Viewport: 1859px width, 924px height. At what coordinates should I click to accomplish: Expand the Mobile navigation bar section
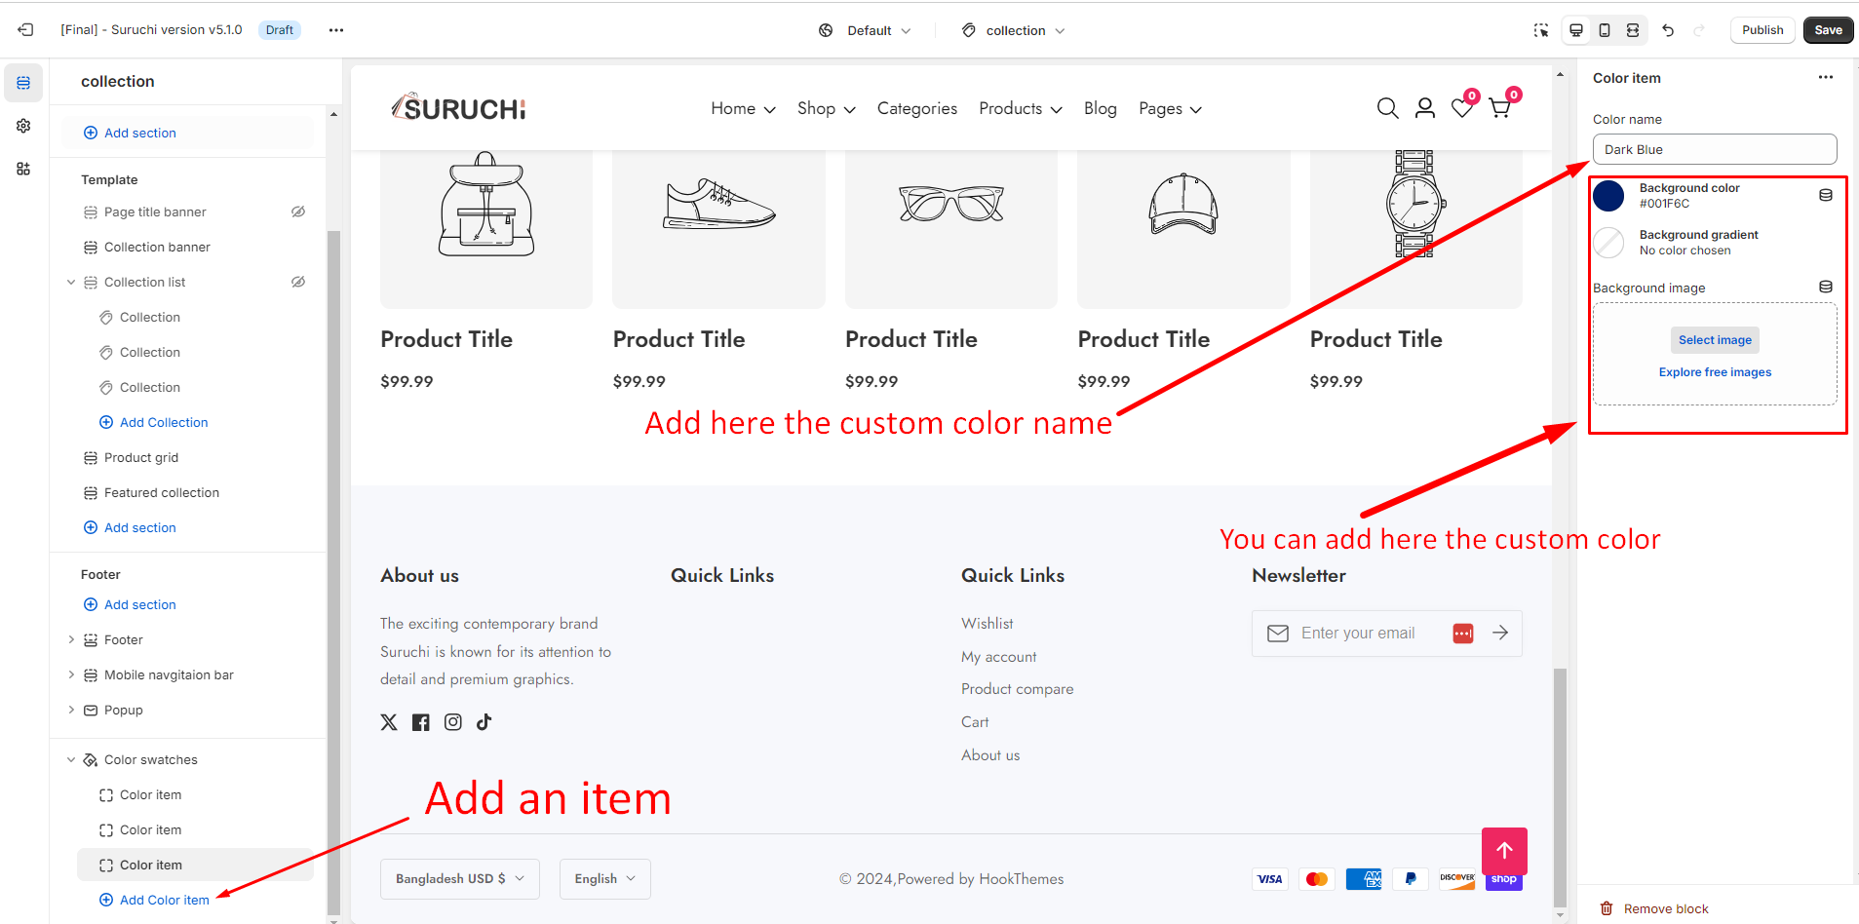[71, 674]
